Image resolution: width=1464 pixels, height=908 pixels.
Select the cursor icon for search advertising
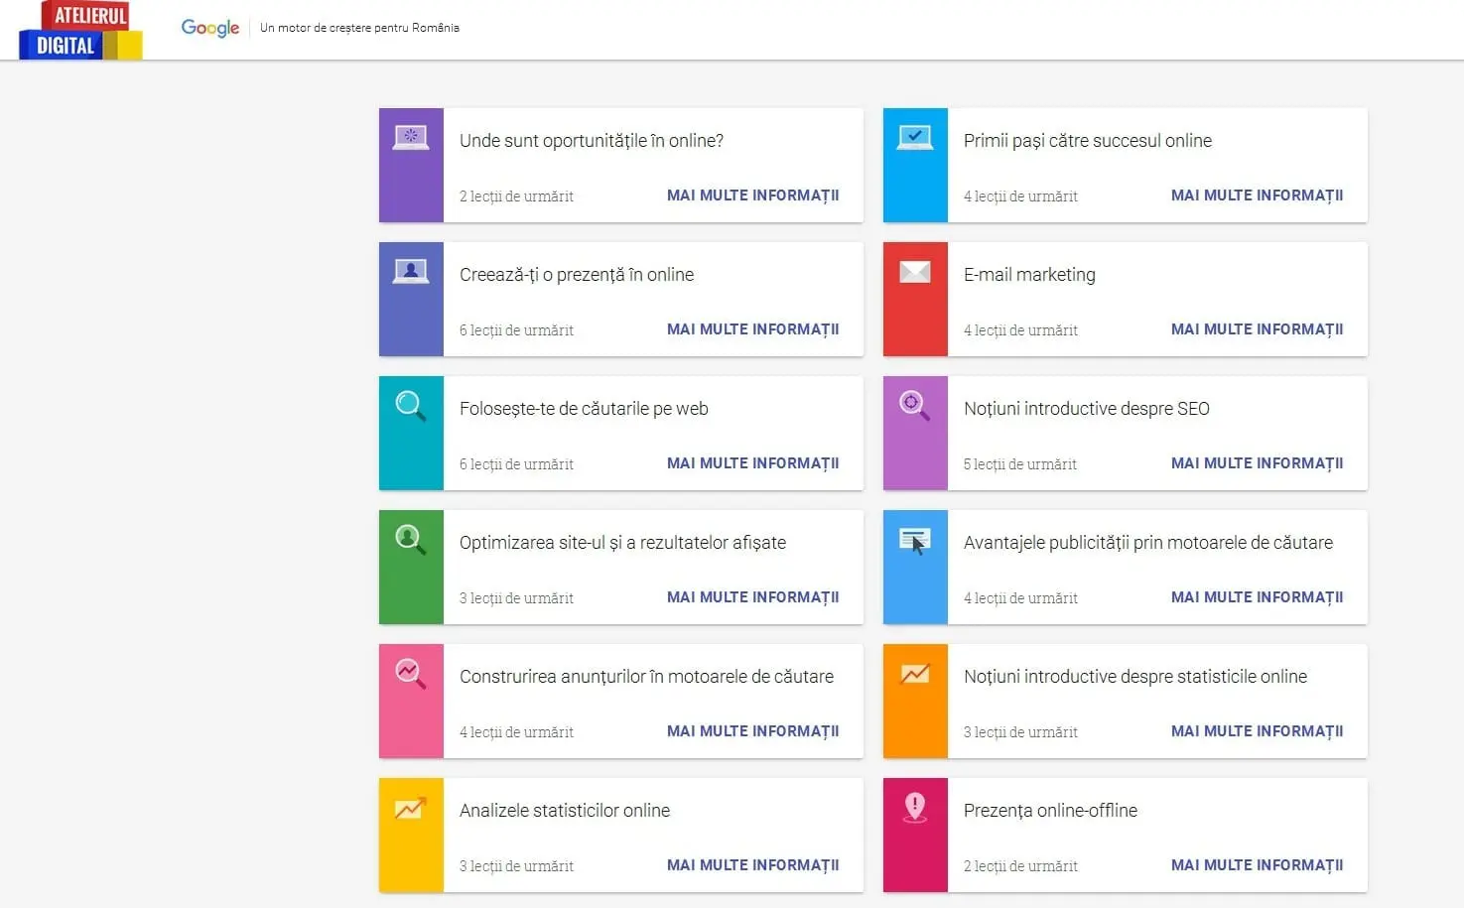[x=914, y=541]
